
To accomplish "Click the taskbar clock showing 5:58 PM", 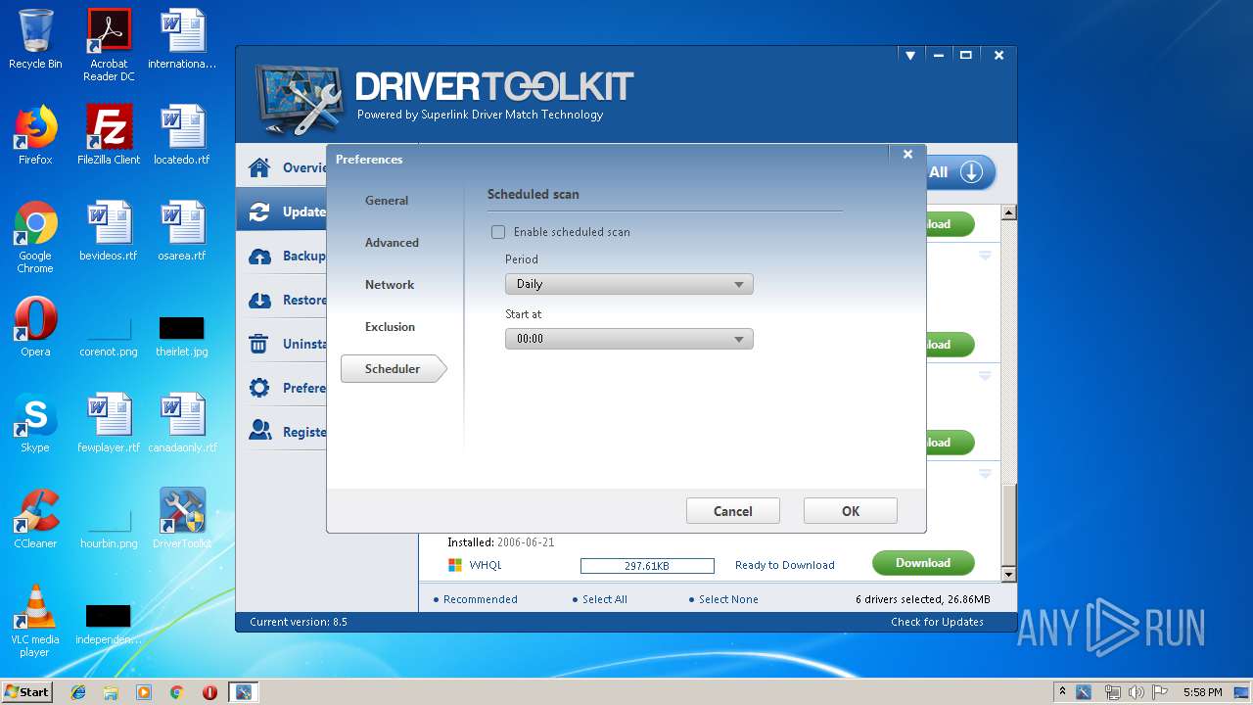I will click(x=1202, y=692).
